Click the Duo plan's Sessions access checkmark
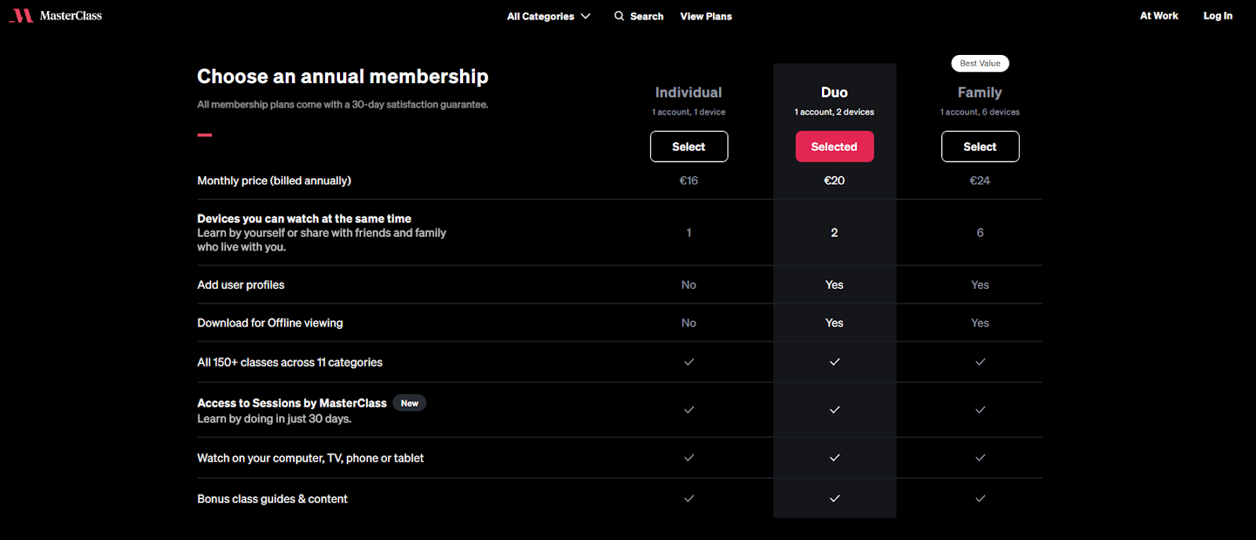 point(834,410)
